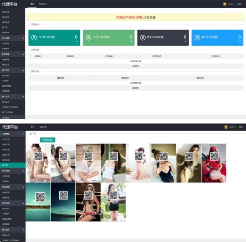Open 打赏统计 in the dashboard sidebar
The image size is (246, 242).
click(6, 49)
